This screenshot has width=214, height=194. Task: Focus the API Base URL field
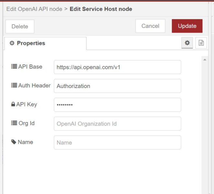pos(117,67)
